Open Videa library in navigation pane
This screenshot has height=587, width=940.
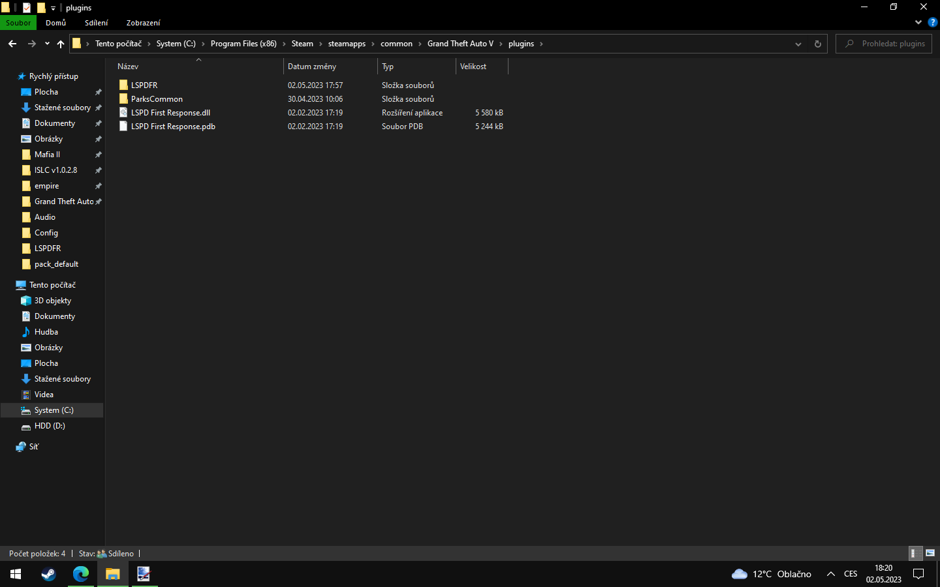[44, 395]
